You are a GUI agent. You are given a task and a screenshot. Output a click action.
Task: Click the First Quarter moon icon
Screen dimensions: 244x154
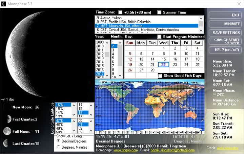[8, 119]
